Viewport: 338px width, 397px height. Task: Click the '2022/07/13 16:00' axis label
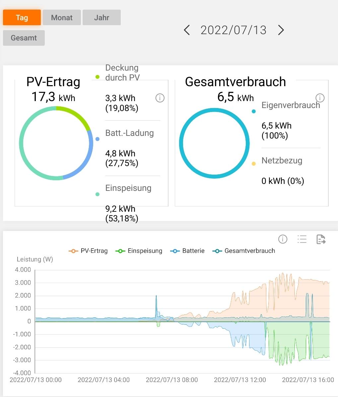coord(308,380)
